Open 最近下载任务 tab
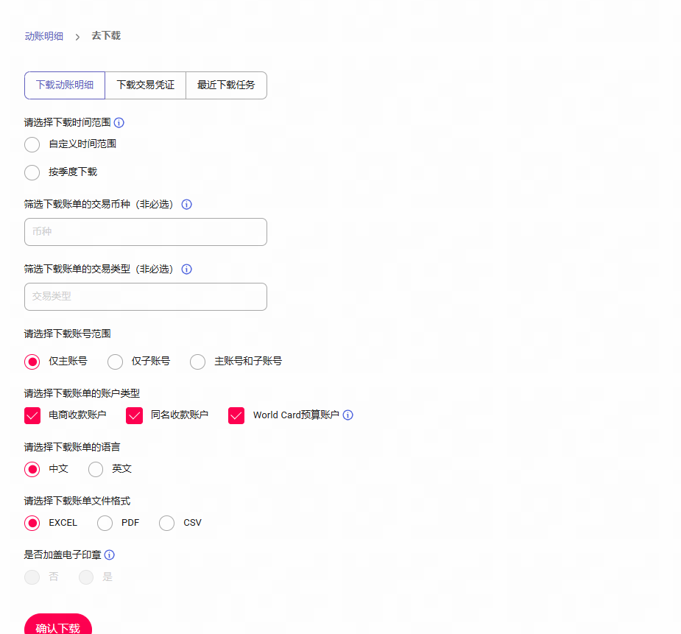This screenshot has height=634, width=681. (x=226, y=85)
